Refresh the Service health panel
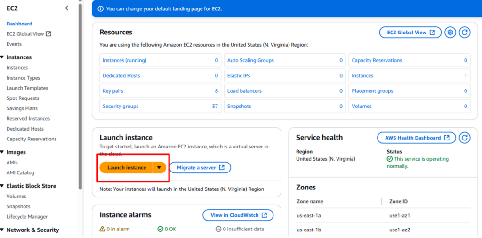 point(465,138)
